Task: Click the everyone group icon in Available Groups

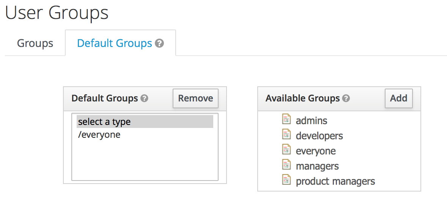Action: coord(286,150)
